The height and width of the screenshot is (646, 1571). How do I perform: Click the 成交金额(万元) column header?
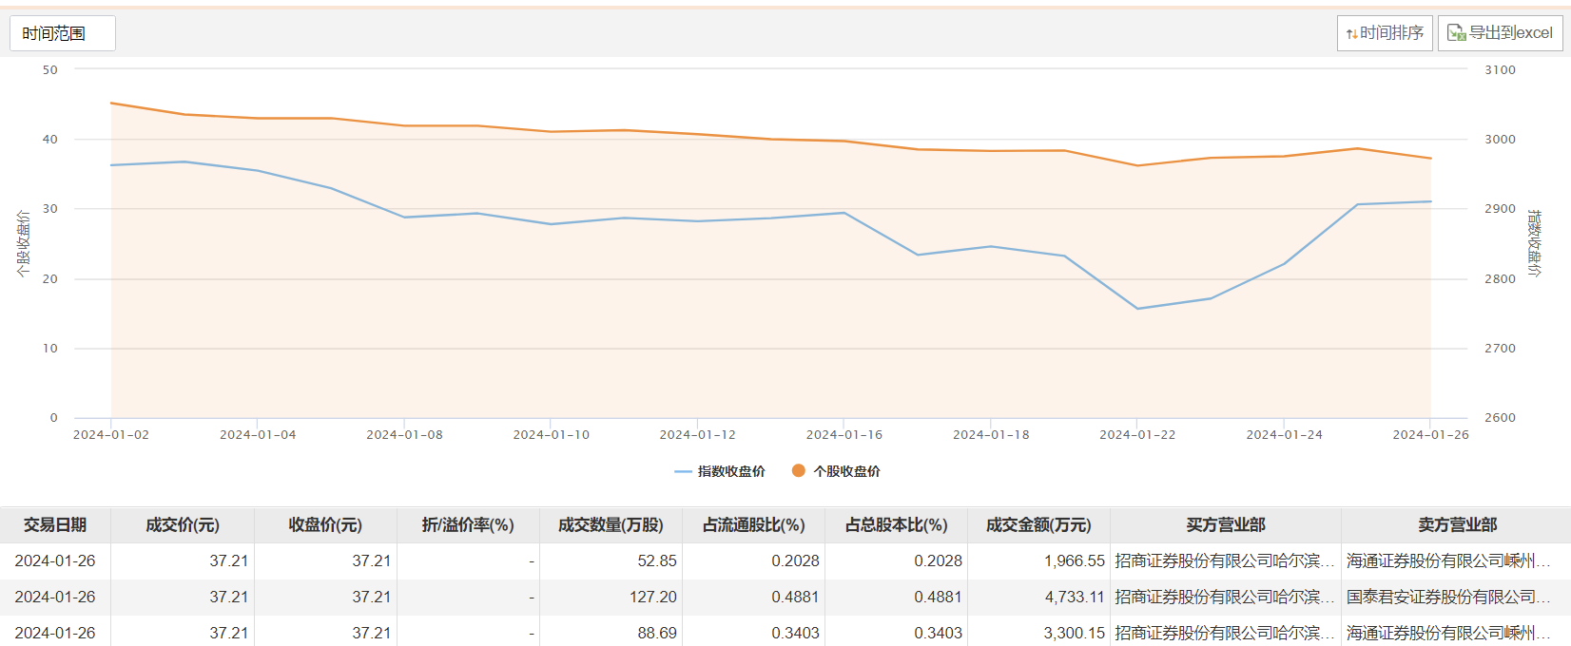click(x=1038, y=525)
